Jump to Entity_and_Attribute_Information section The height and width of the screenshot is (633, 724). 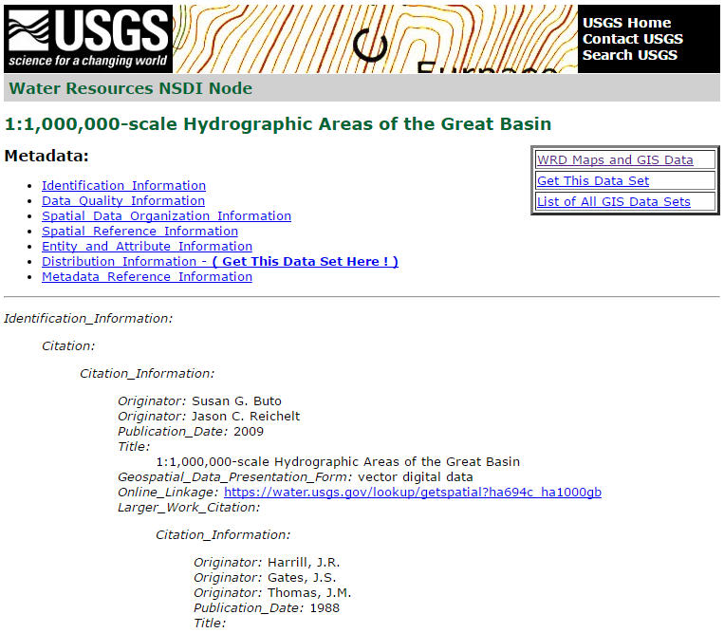pyautogui.click(x=147, y=247)
